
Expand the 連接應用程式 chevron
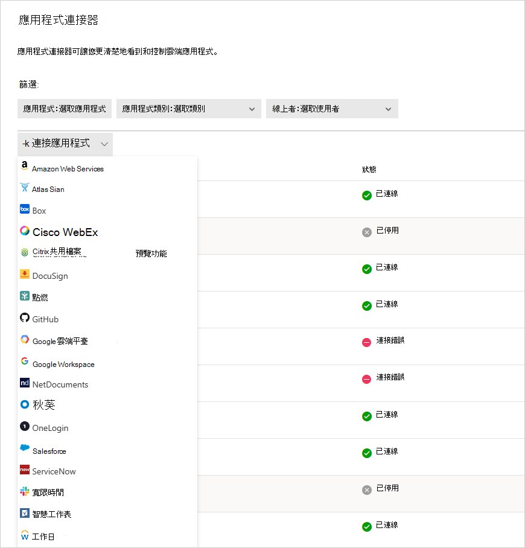point(104,144)
